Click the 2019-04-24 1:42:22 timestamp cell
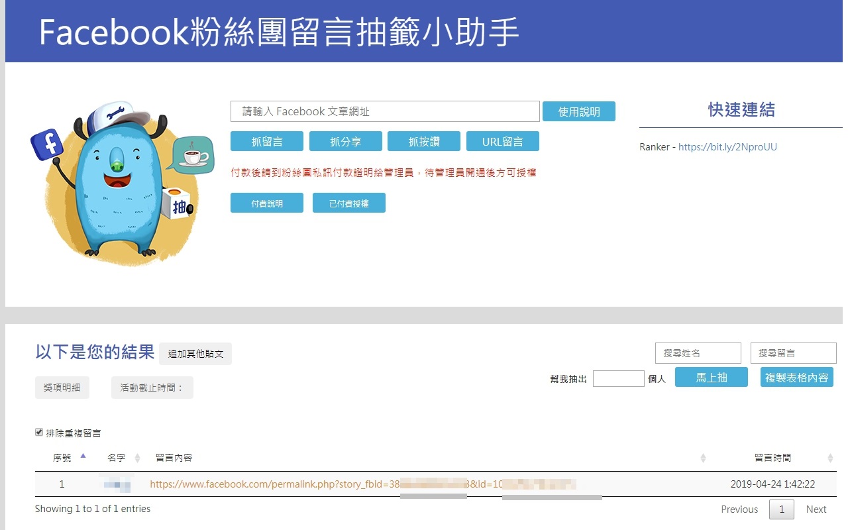Image resolution: width=848 pixels, height=530 pixels. coord(772,484)
